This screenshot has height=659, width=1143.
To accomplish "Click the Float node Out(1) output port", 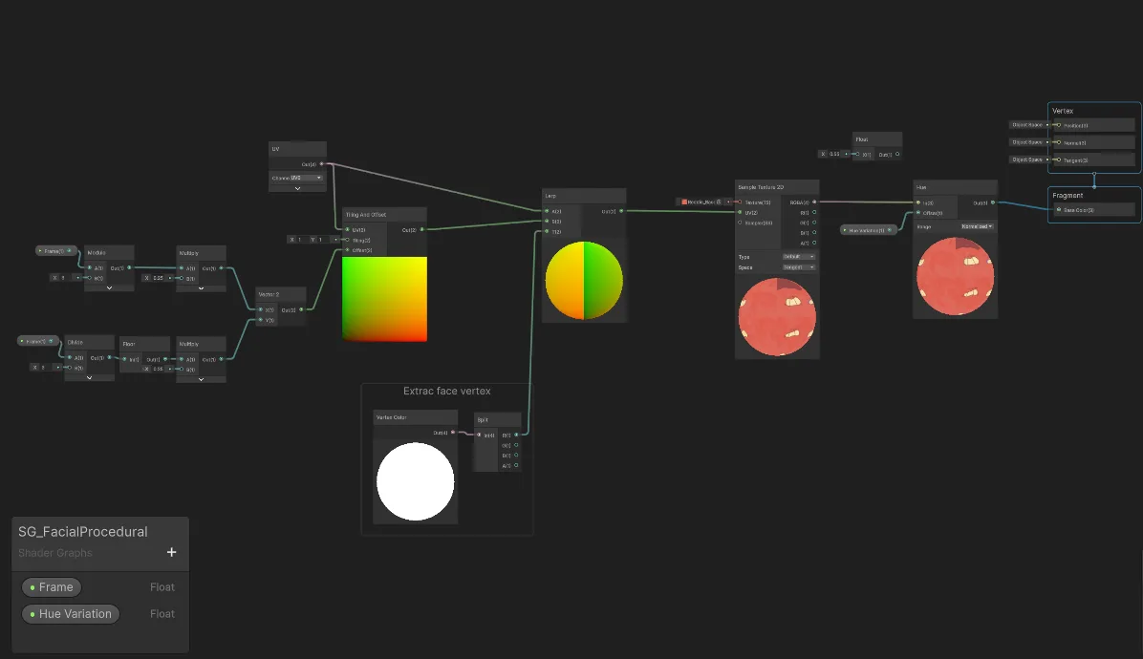I will click(x=897, y=154).
